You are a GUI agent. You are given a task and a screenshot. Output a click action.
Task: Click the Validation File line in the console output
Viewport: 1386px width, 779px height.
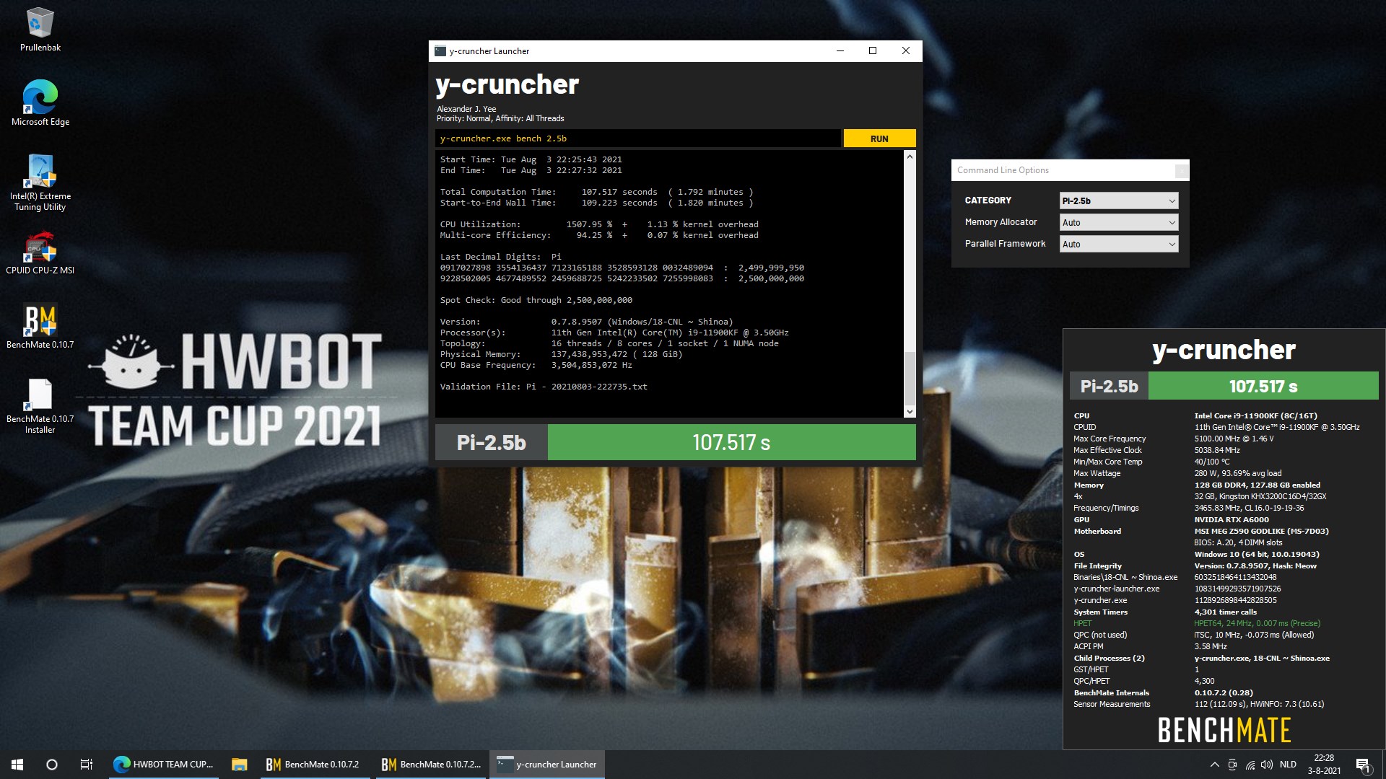click(x=544, y=387)
